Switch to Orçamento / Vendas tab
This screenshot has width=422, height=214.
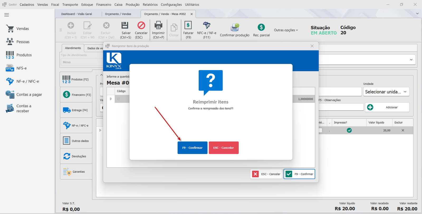click(118, 14)
